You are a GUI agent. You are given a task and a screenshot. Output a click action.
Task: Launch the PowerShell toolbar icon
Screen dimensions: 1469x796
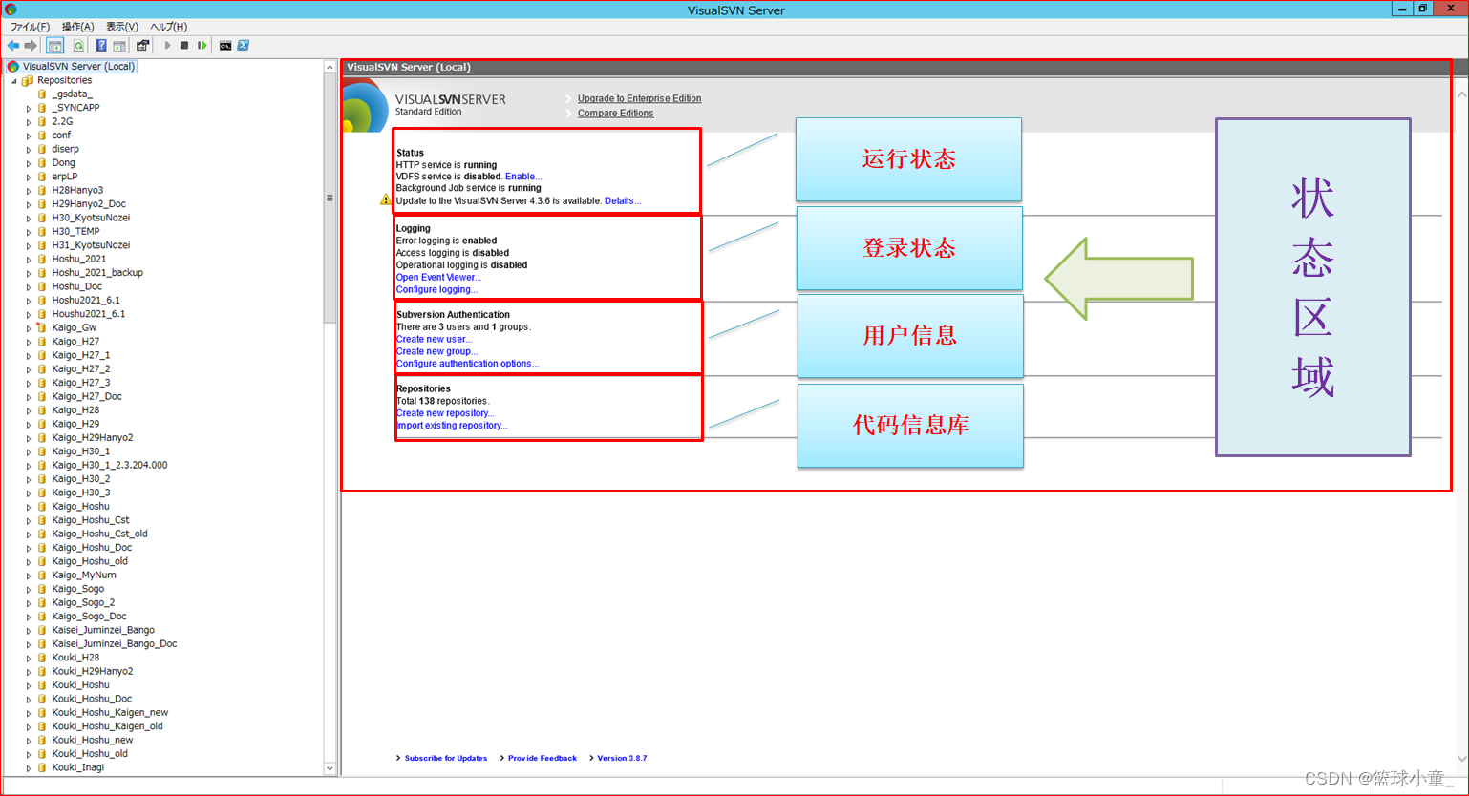pos(244,46)
